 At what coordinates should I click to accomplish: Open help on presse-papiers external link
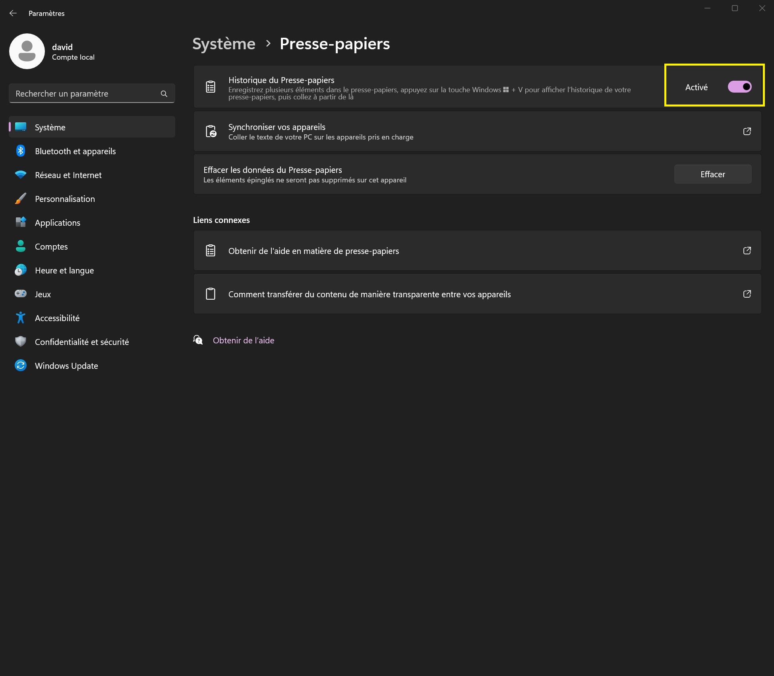tap(747, 250)
